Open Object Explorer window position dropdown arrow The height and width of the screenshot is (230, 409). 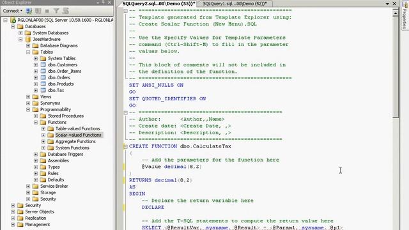(98, 3)
